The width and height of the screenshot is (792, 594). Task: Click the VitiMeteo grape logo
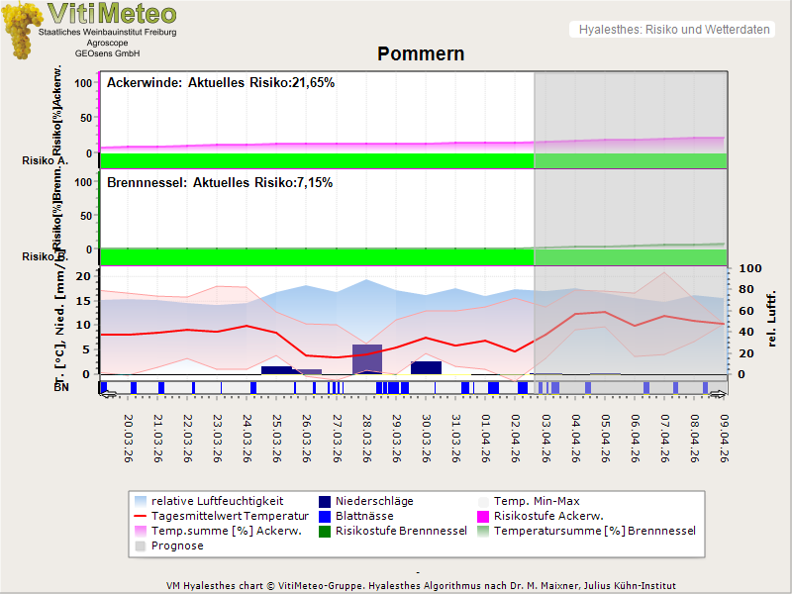(20, 30)
